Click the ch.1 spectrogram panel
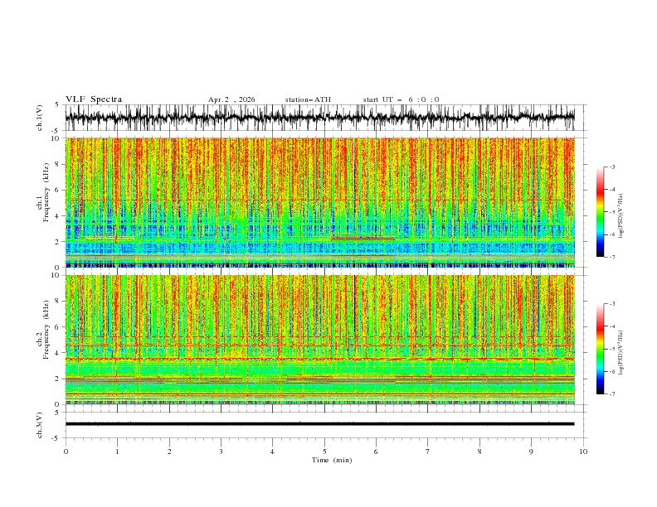This screenshot has height=507, width=657. [320, 202]
